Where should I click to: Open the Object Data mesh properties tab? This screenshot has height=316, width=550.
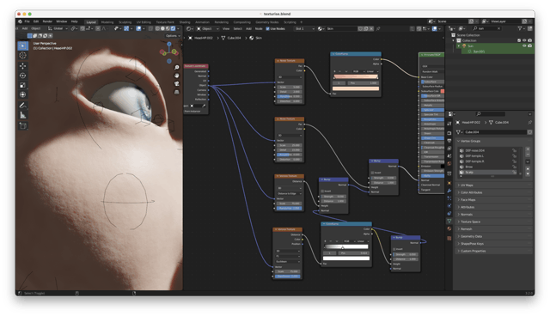coord(449,221)
